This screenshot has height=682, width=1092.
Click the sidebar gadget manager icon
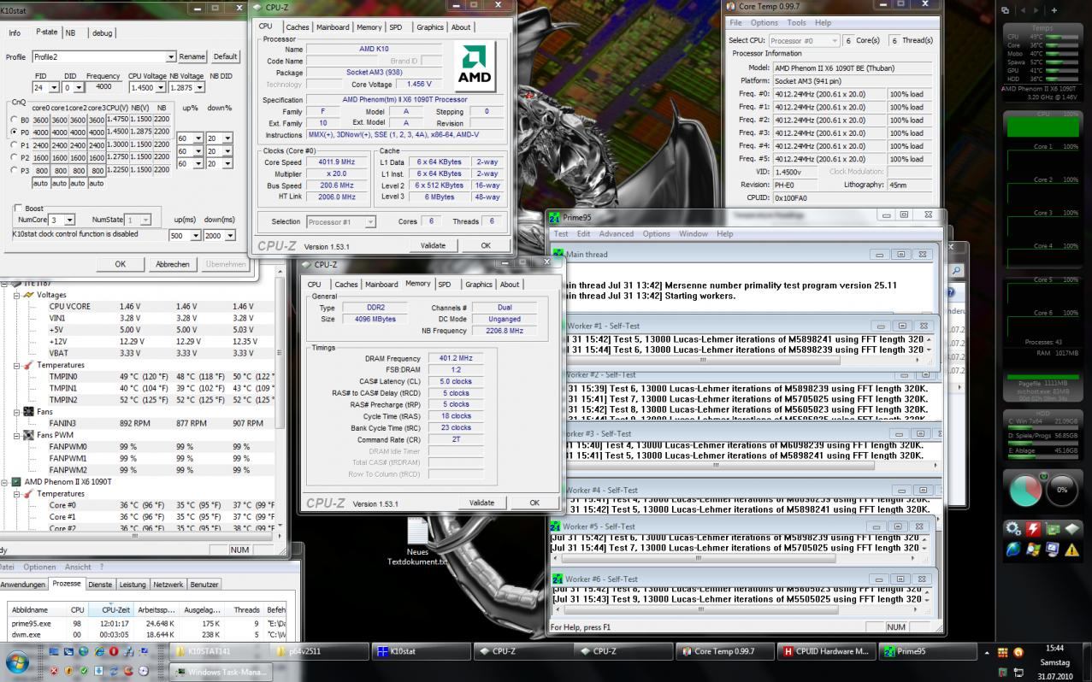coord(1006,10)
